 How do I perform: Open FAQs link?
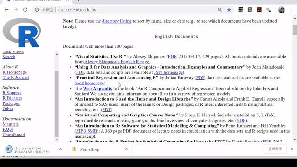pos(8,129)
